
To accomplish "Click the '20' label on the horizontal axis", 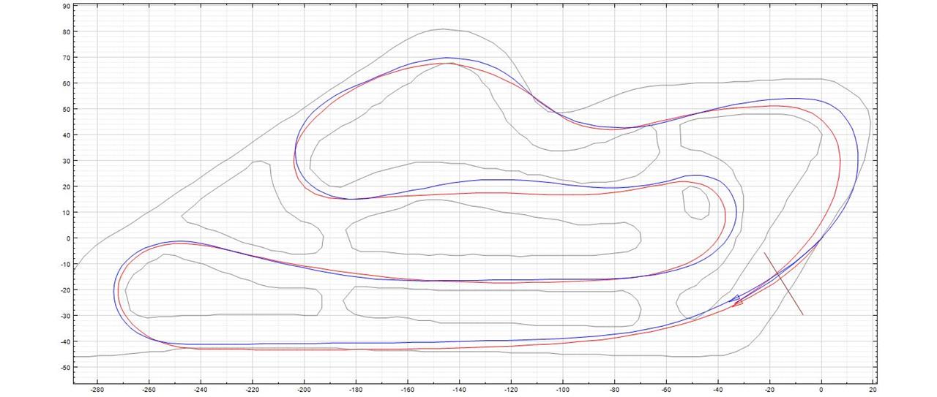I will [x=873, y=390].
